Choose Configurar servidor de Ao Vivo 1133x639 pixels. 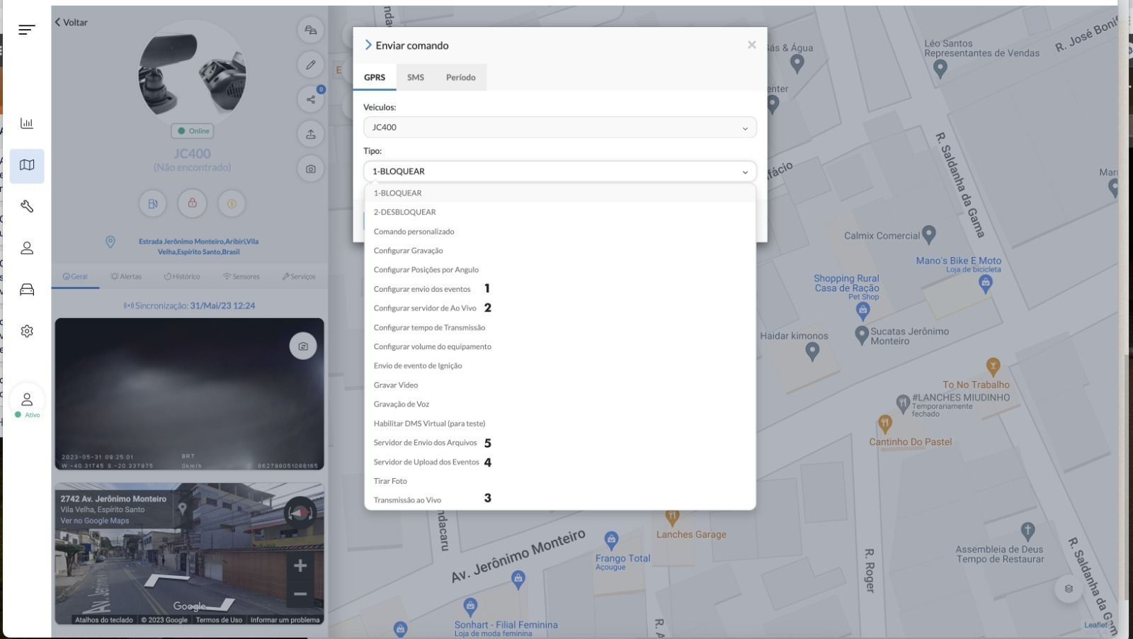(560, 308)
